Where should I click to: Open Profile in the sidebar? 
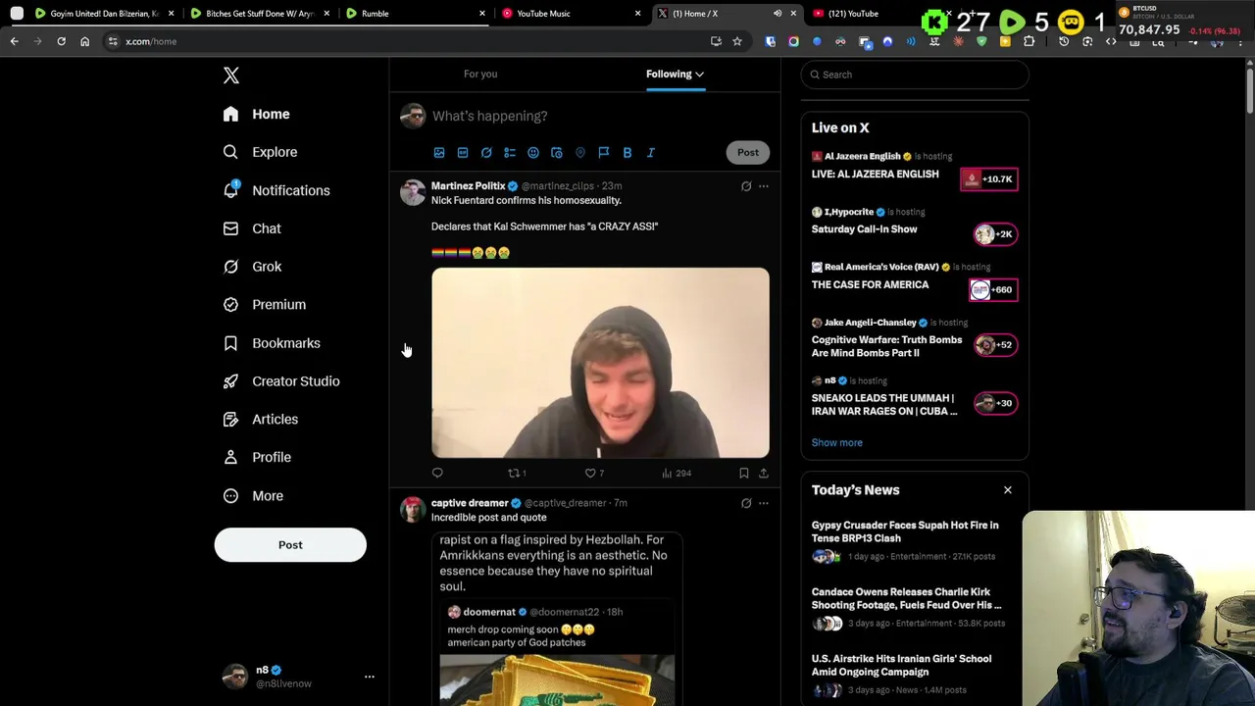[x=257, y=457]
